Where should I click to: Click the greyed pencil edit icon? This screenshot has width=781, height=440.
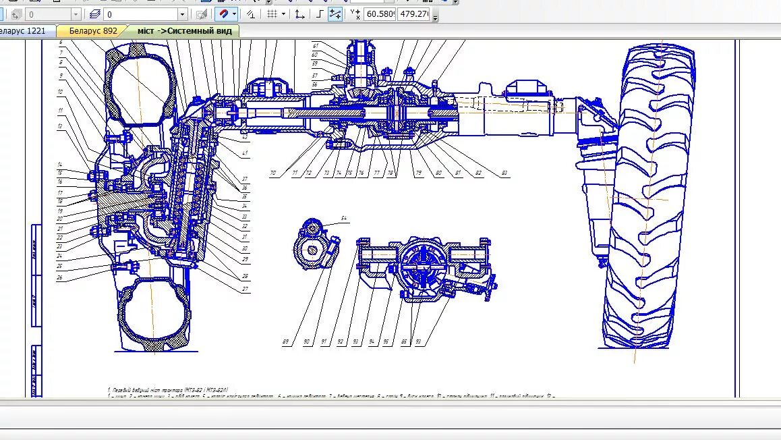coord(202,14)
